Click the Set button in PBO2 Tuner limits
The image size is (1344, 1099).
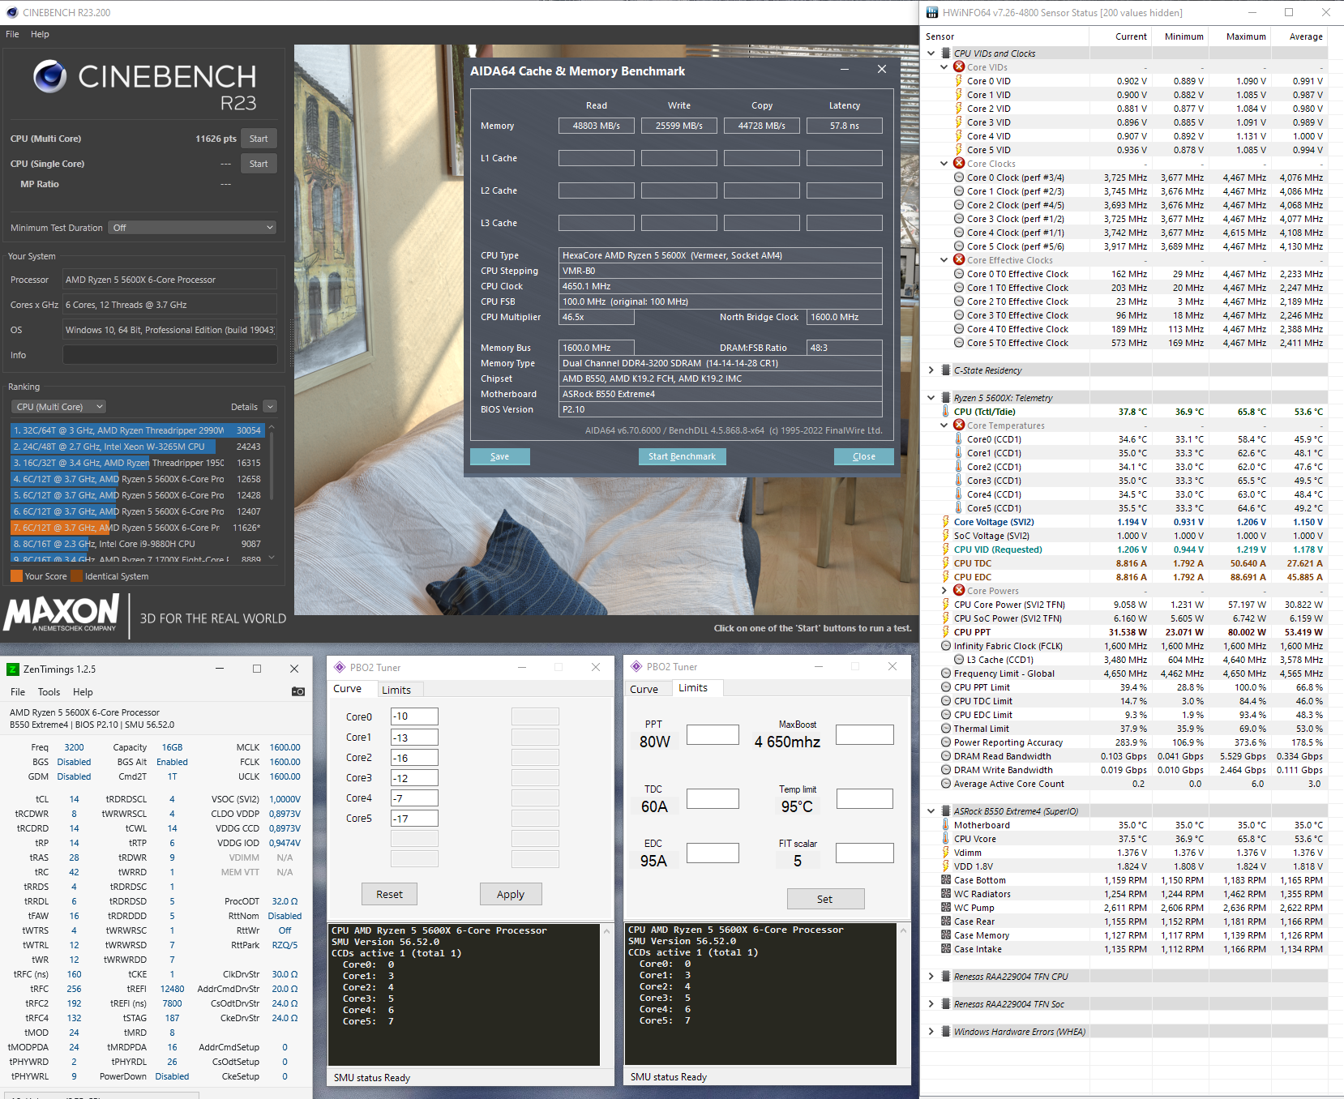click(x=825, y=899)
